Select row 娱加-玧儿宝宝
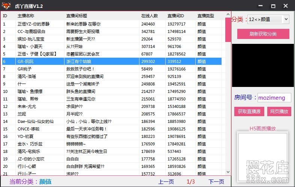Screen dimensions: 295x187 tap(112, 39)
